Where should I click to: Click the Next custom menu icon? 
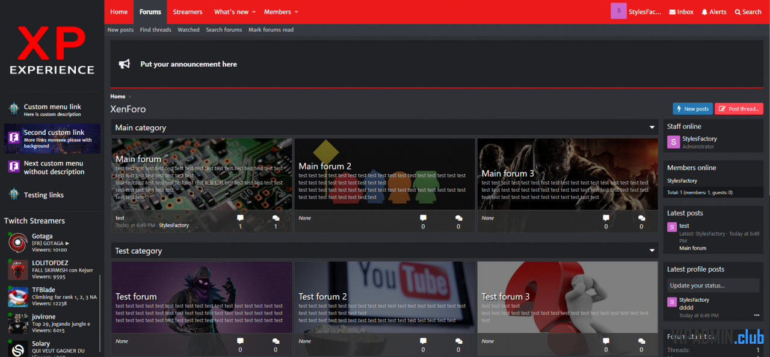(x=14, y=166)
